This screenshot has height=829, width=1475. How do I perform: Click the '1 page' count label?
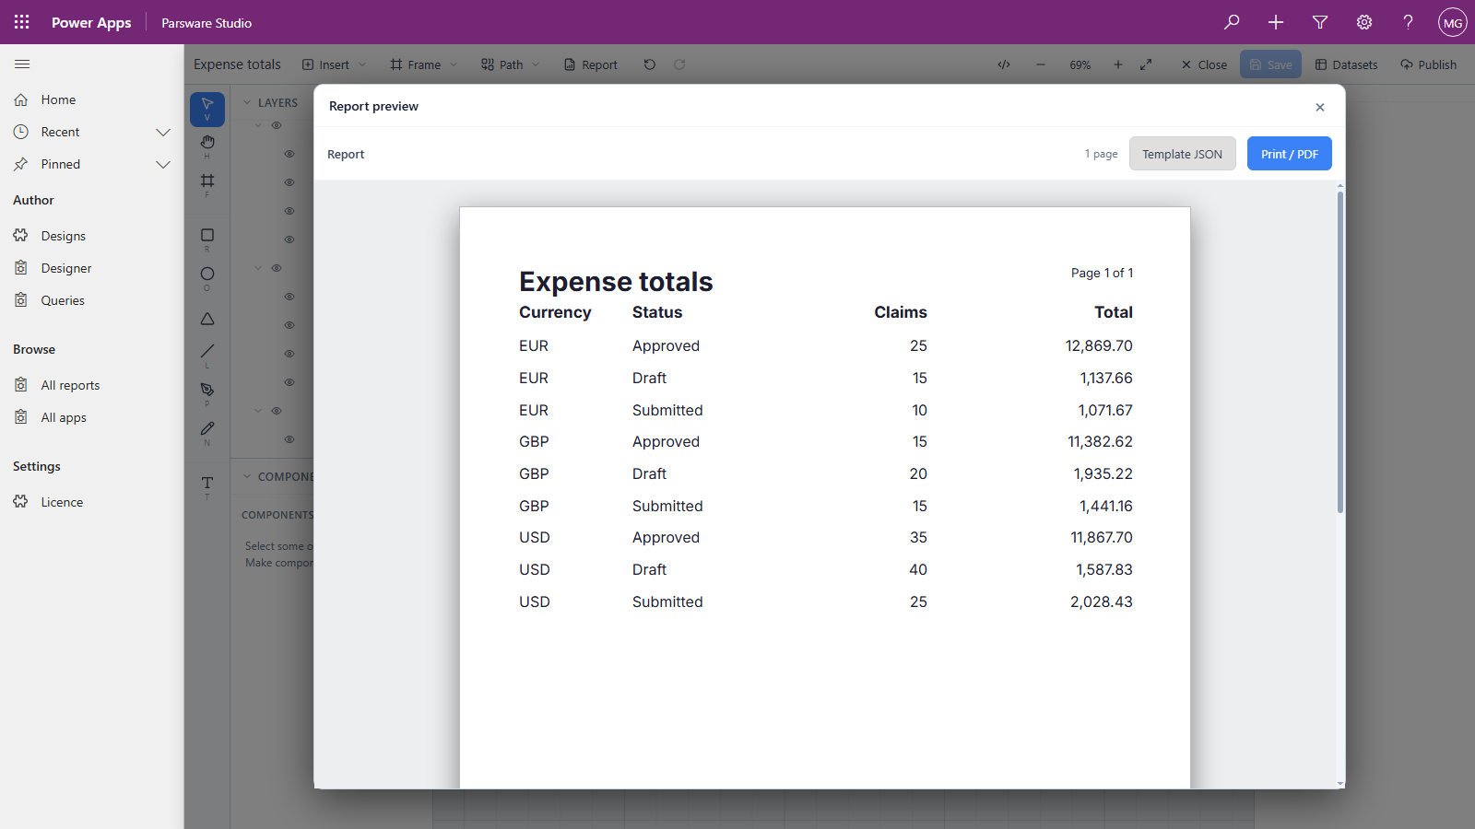coord(1101,154)
